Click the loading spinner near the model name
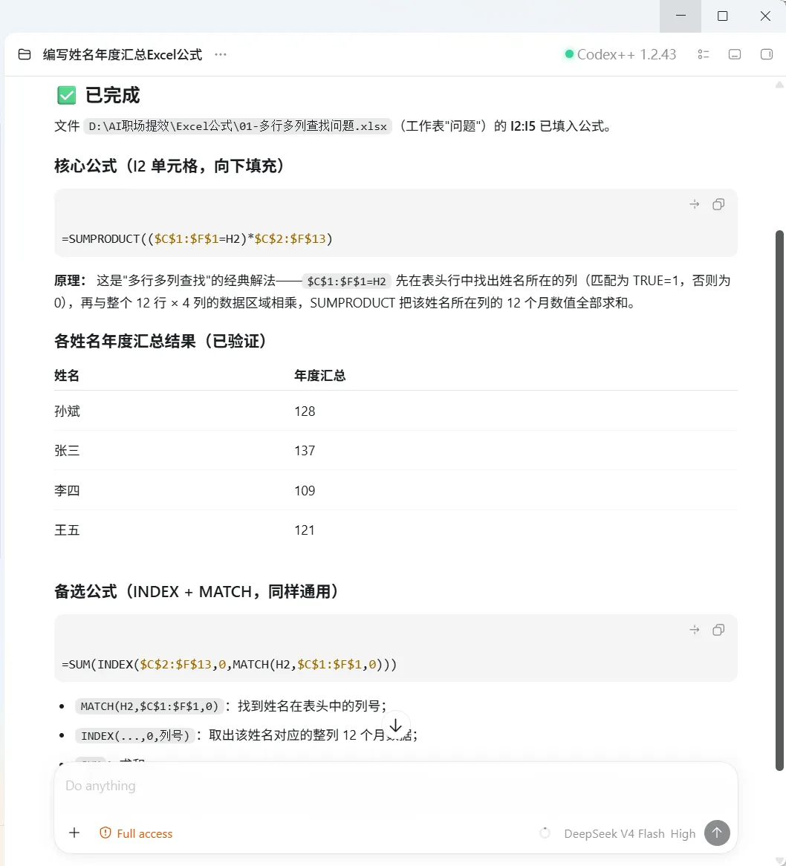The image size is (786, 866). click(545, 833)
